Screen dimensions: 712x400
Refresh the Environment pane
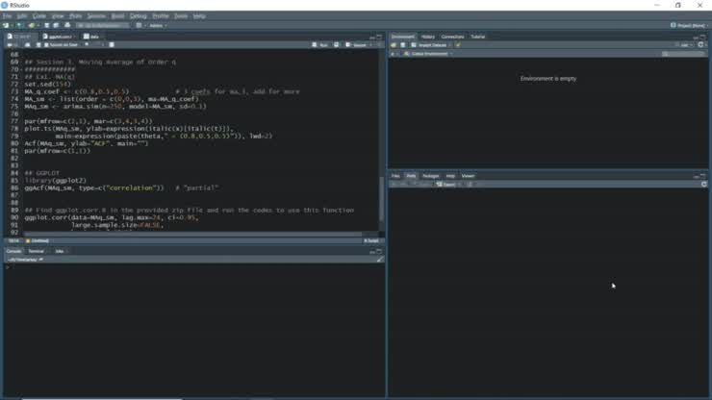pos(701,45)
